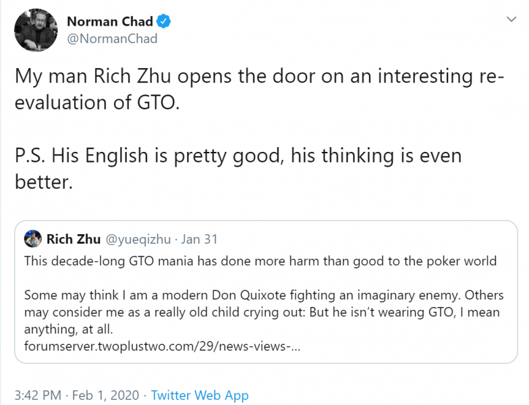The width and height of the screenshot is (529, 405).
Task: Click the 3:42 PM time
Action: click(40, 395)
